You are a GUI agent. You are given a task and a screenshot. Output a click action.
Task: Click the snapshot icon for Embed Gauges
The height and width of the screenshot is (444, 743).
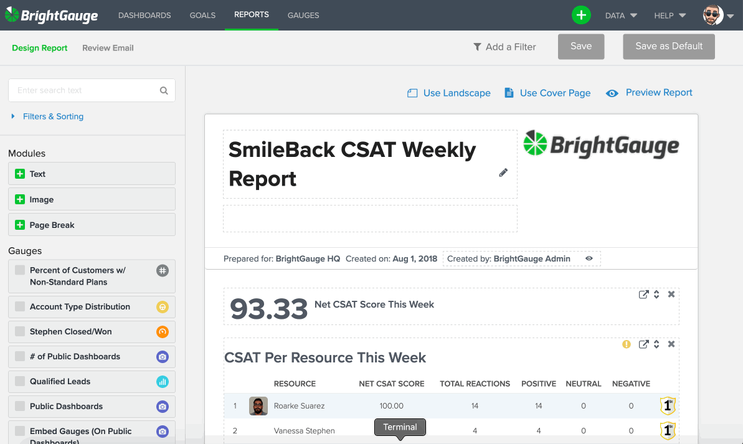[x=163, y=431]
